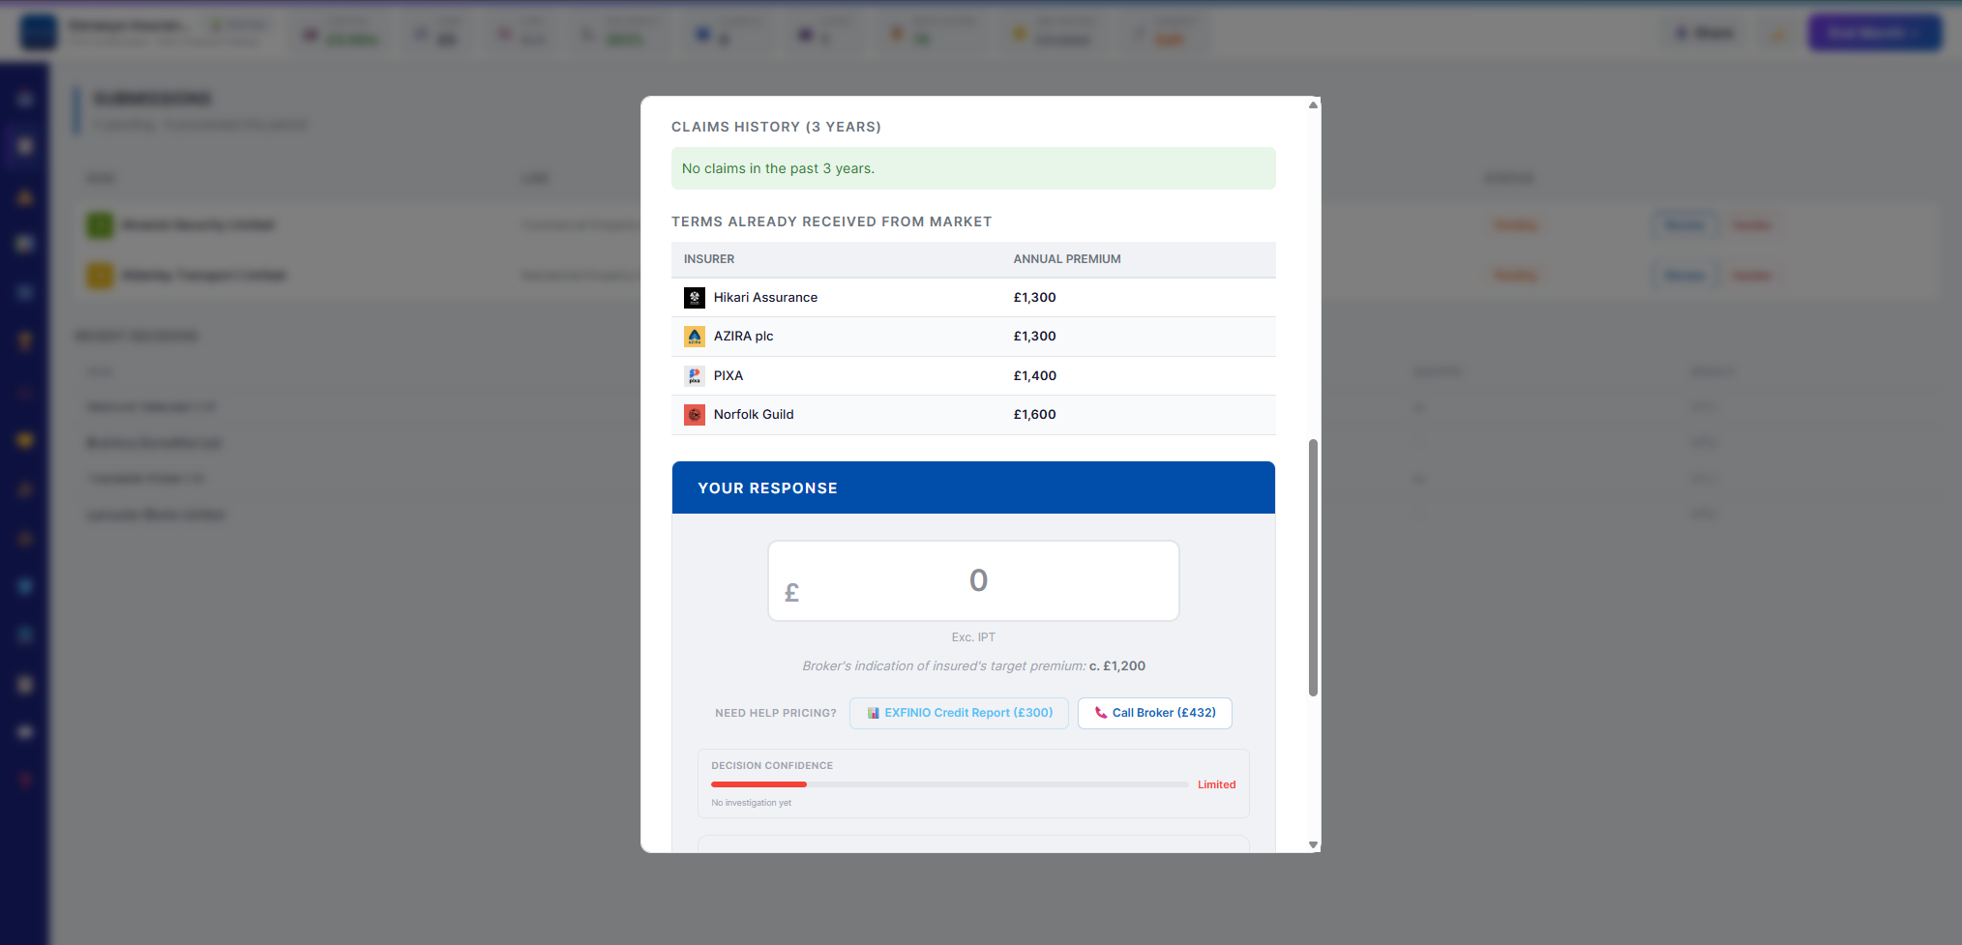Click the Decision Confidence progress bar
The height and width of the screenshot is (945, 1962).
pos(949,784)
